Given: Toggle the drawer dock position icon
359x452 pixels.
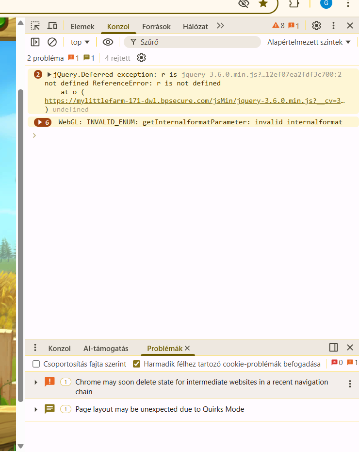Looking at the screenshot, I should (x=333, y=348).
